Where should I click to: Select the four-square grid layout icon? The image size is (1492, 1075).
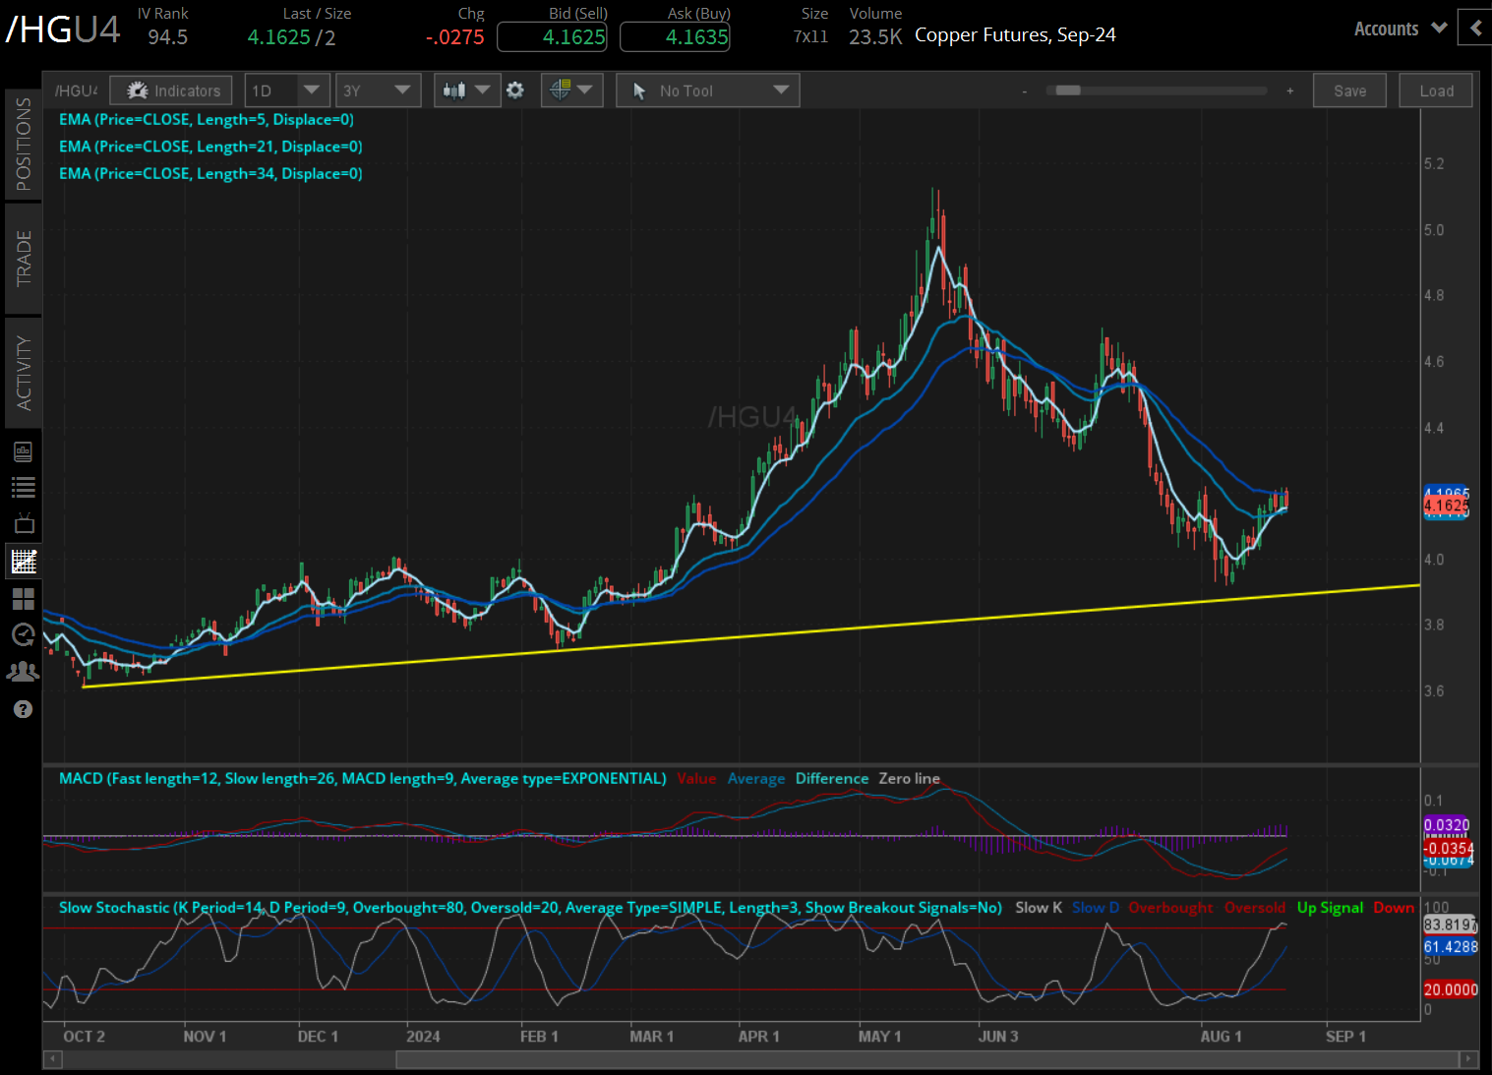pyautogui.click(x=24, y=598)
